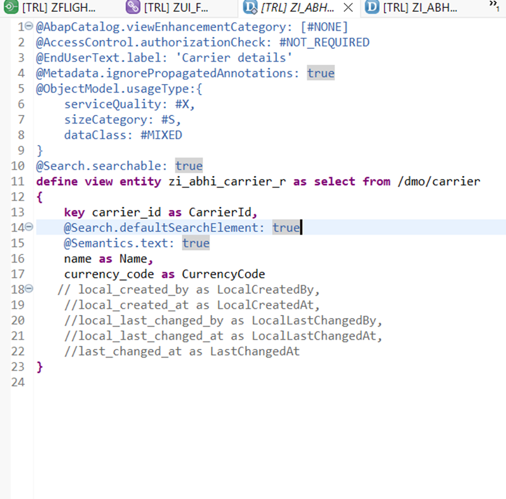This screenshot has width=506, height=499.
Task: Click the highlighted true after ignorePropagatedAnnotations
Action: [320, 73]
